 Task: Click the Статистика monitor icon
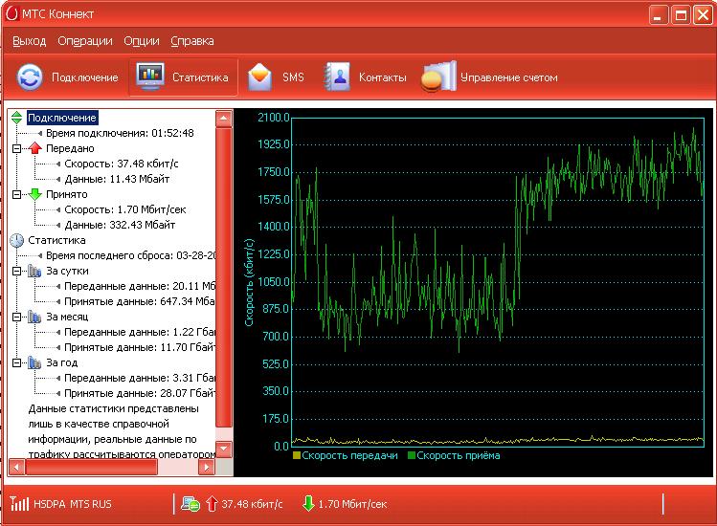[x=149, y=77]
